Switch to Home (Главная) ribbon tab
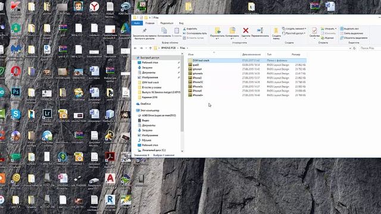This screenshot has width=381, height=214. coord(150,23)
